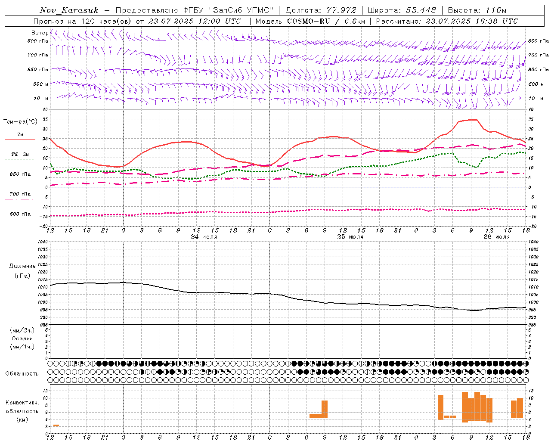Image resolution: width=551 pixels, height=441 pixels.
Task: Click the solid red 2м legend line
Action: (x=20, y=139)
